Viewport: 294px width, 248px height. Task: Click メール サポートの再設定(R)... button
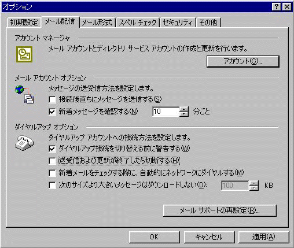coord(220,210)
